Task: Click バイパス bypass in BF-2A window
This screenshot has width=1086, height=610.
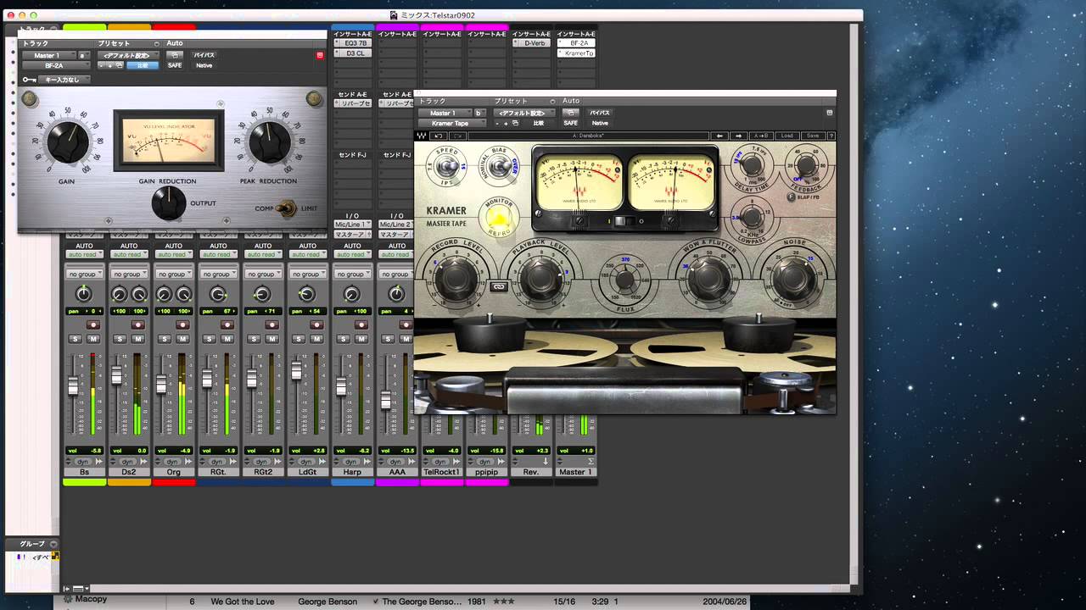Action: pyautogui.click(x=204, y=55)
